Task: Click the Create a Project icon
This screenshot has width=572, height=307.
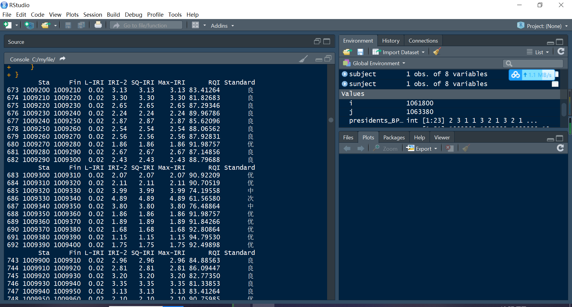Action: (29, 26)
